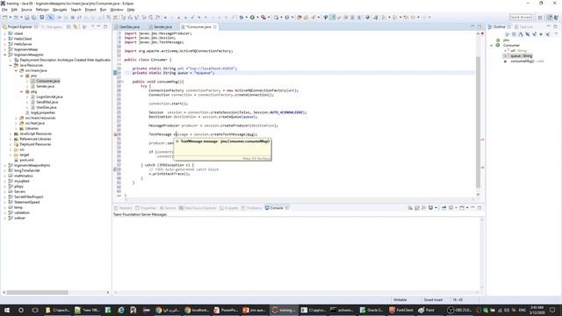This screenshot has width=562, height=316.
Task: Minimize the Console view
Action: (472, 208)
